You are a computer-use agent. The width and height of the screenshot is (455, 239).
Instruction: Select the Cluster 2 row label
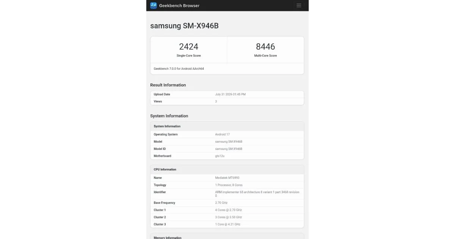160,217
